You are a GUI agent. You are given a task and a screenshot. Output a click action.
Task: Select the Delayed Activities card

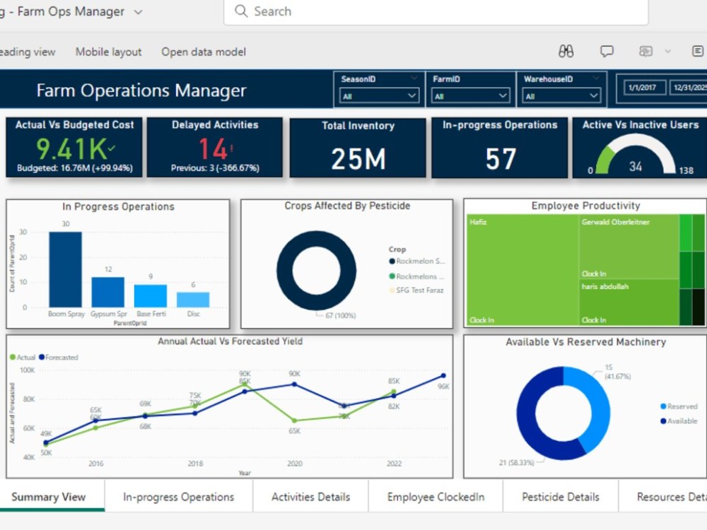tap(215, 148)
